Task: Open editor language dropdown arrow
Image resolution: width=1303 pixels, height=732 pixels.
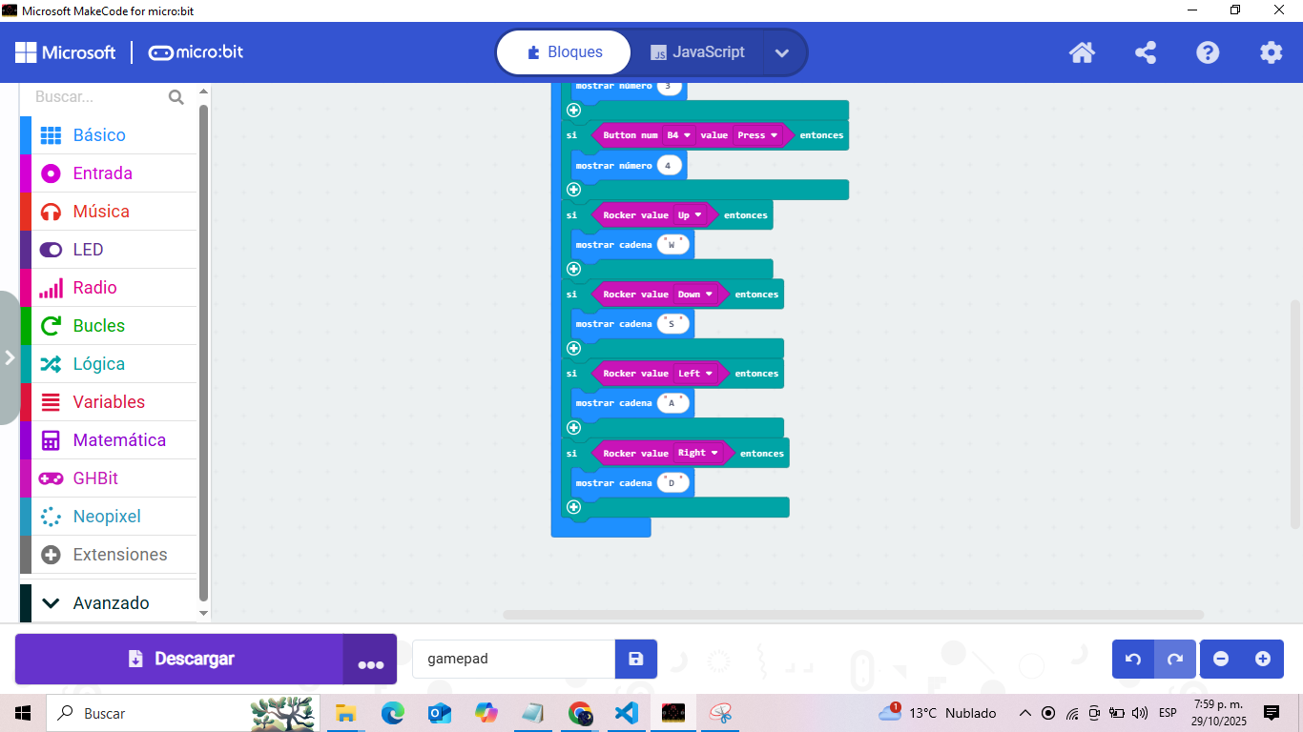Action: tap(782, 52)
